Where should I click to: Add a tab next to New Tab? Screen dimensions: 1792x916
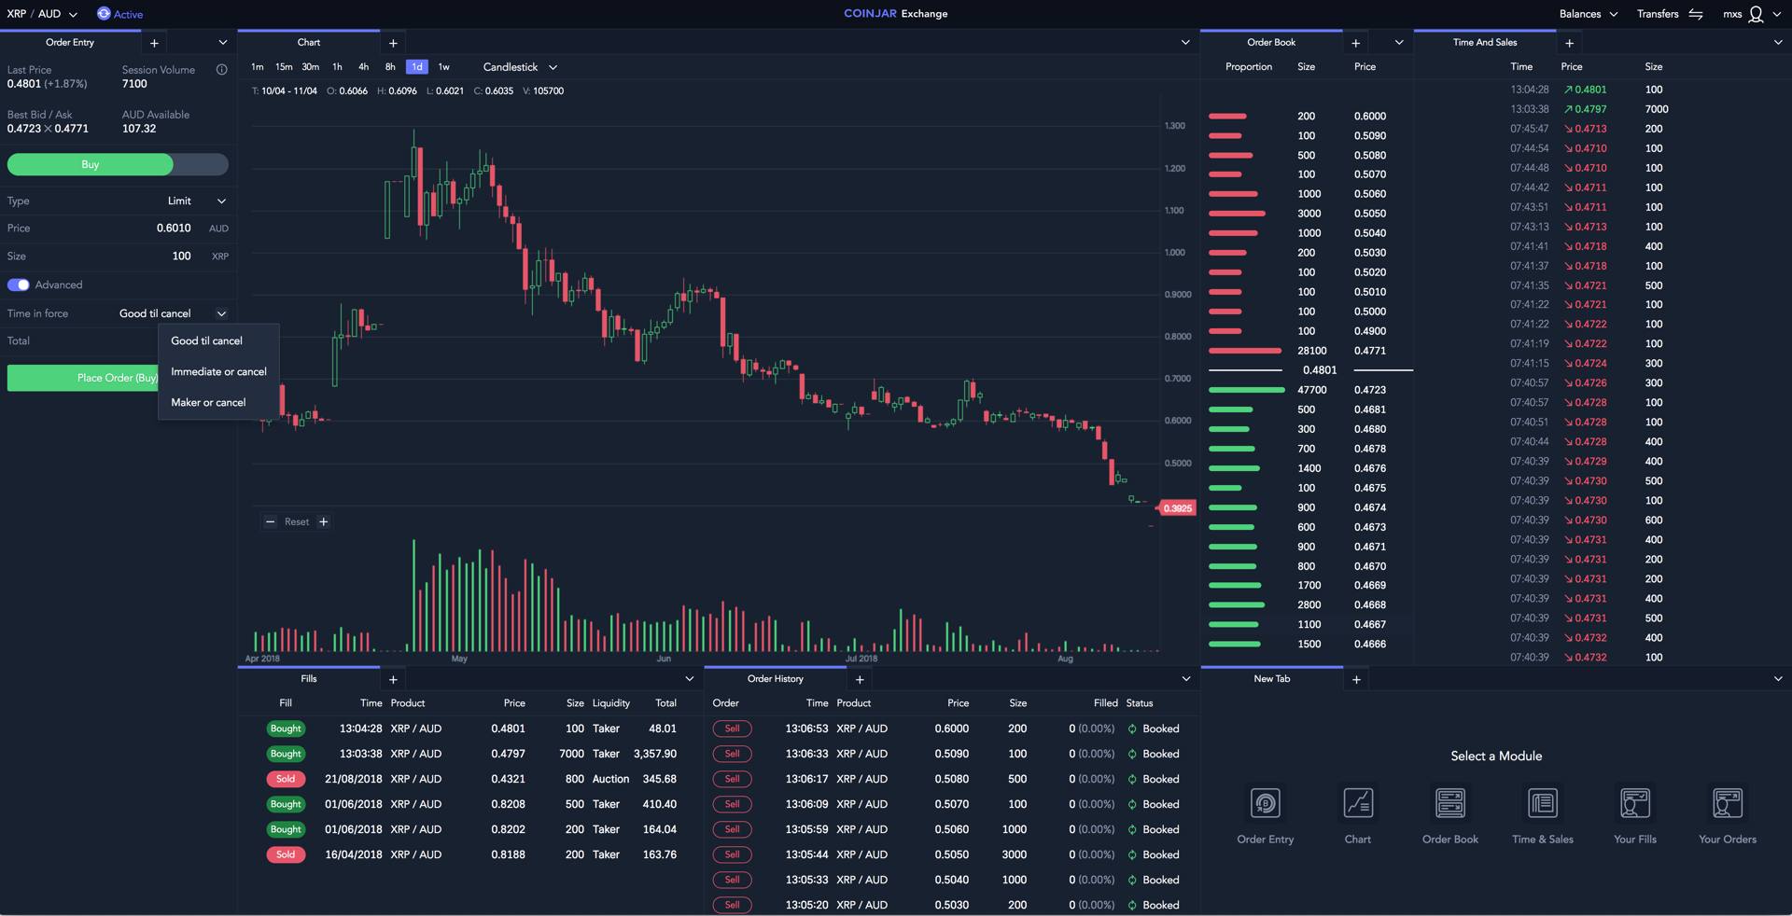click(1357, 679)
